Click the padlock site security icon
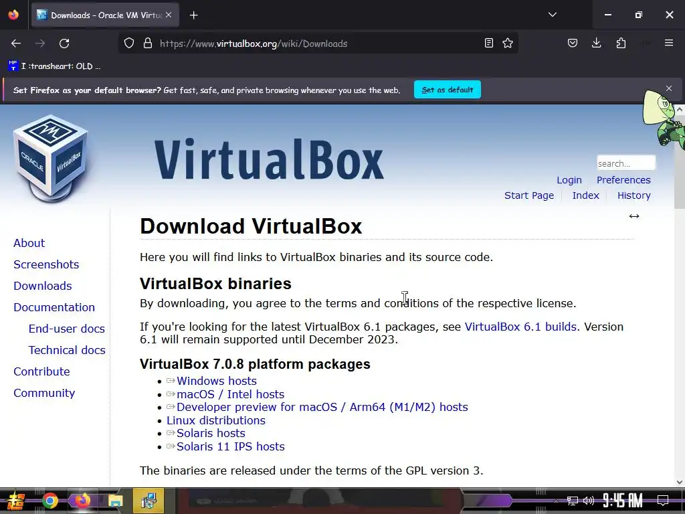 (148, 44)
